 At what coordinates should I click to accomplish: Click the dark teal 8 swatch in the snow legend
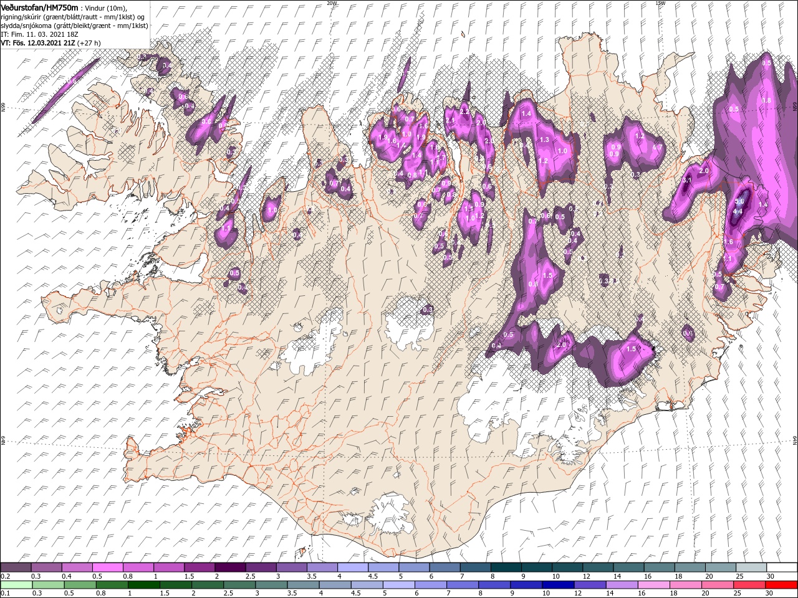(506, 567)
